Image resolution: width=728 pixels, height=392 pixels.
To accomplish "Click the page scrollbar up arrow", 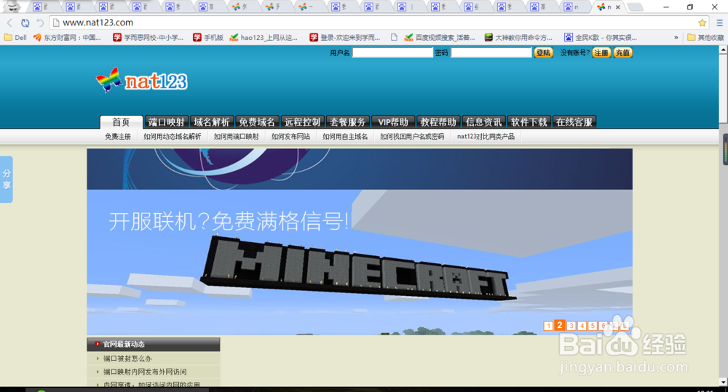I will [724, 48].
